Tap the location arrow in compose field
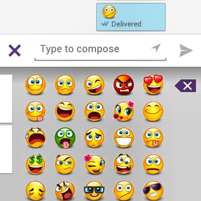Screen dimensions: 201x201 click(x=156, y=48)
